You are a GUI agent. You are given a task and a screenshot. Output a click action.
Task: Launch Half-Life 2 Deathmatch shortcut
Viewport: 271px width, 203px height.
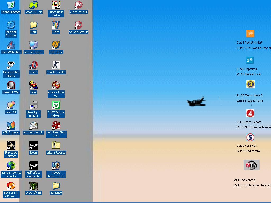(34, 165)
